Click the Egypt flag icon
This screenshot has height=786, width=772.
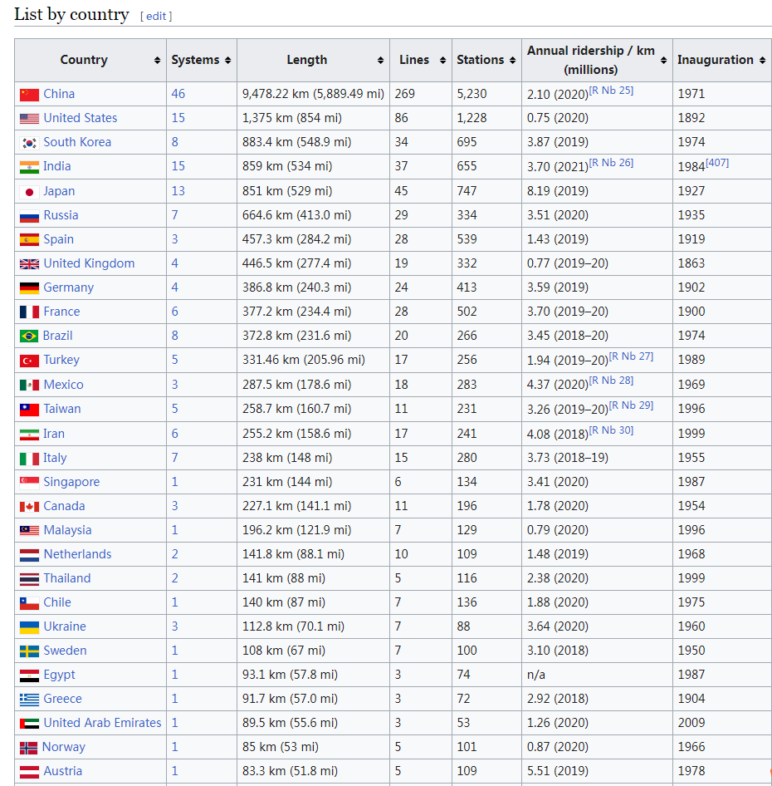point(29,675)
